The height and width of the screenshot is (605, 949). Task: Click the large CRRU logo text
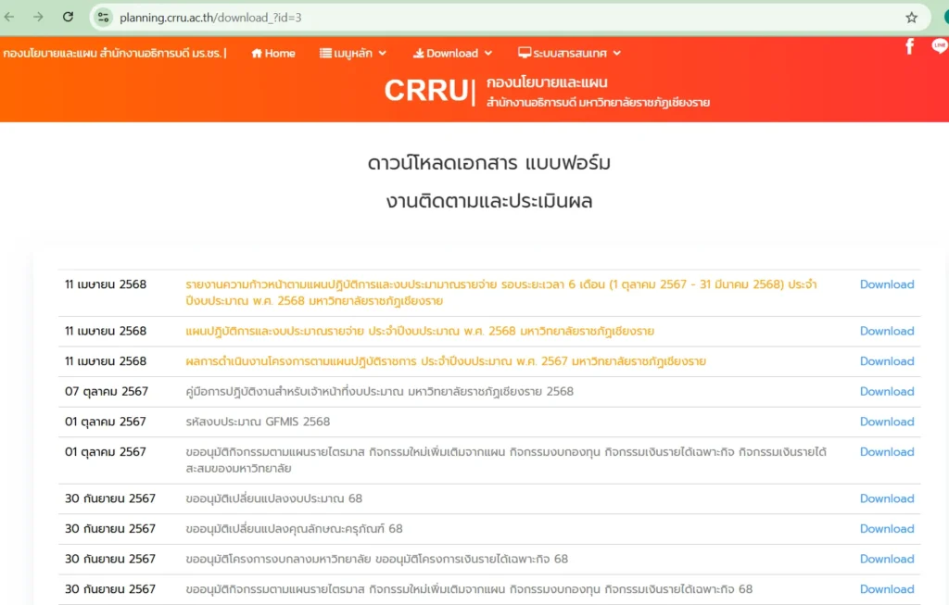426,91
